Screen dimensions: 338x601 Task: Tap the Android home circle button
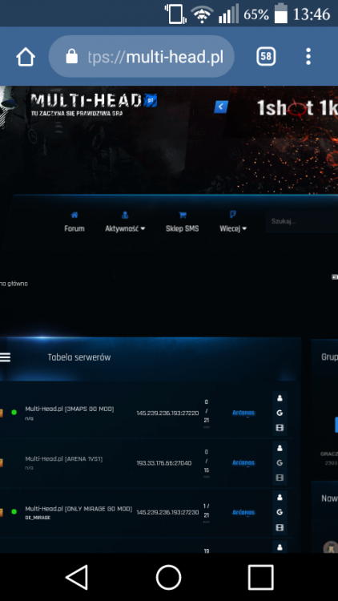[169, 577]
